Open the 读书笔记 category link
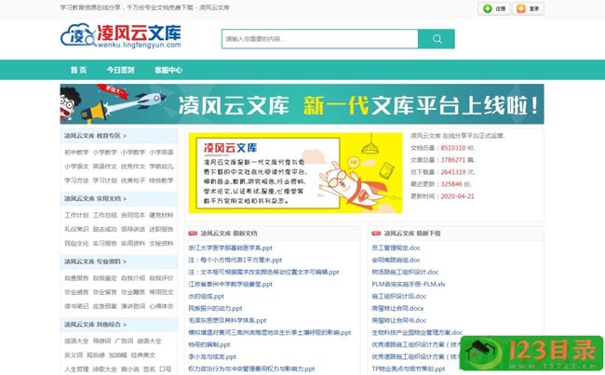Image resolution: width=605 pixels, height=375 pixels. pyautogui.click(x=76, y=306)
